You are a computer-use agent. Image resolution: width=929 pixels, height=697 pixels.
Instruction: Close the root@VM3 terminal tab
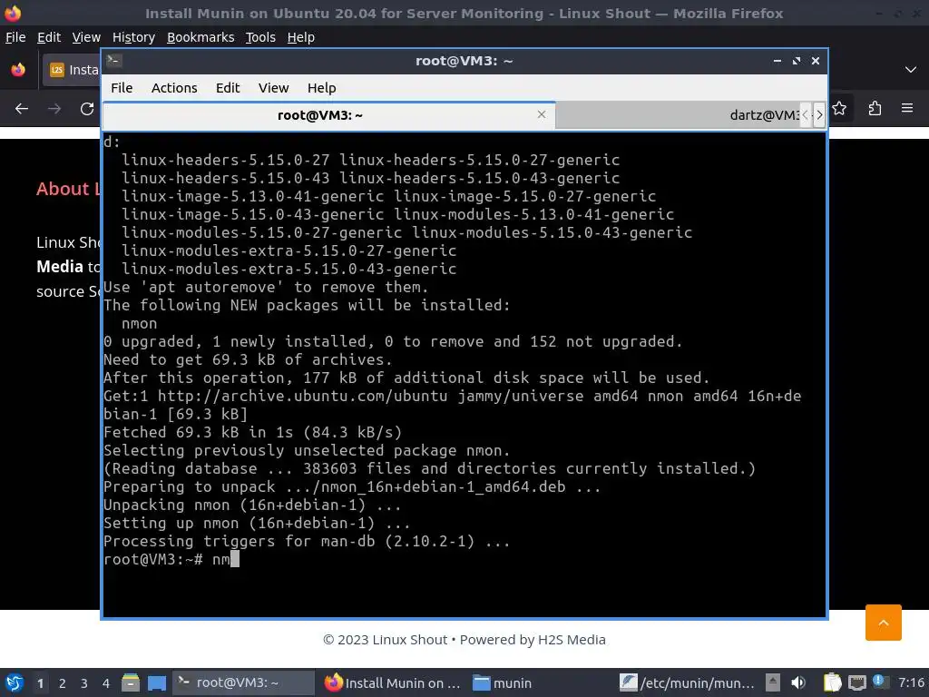coord(541,114)
